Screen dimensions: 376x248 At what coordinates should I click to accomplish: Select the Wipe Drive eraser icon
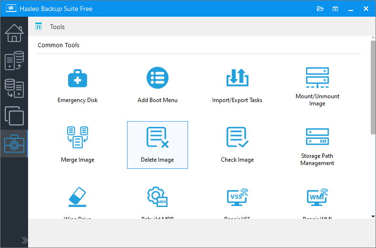[x=77, y=197]
